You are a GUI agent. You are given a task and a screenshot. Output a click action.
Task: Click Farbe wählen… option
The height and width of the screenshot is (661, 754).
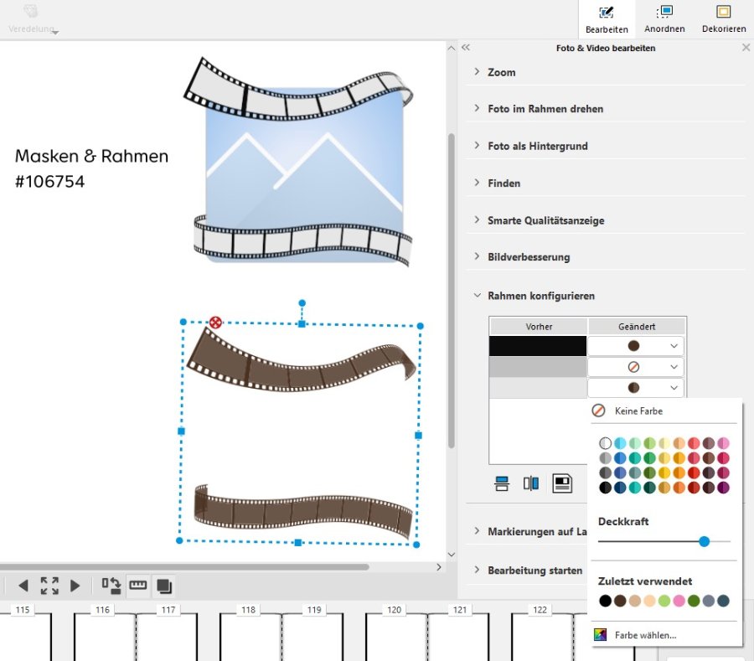coord(645,635)
